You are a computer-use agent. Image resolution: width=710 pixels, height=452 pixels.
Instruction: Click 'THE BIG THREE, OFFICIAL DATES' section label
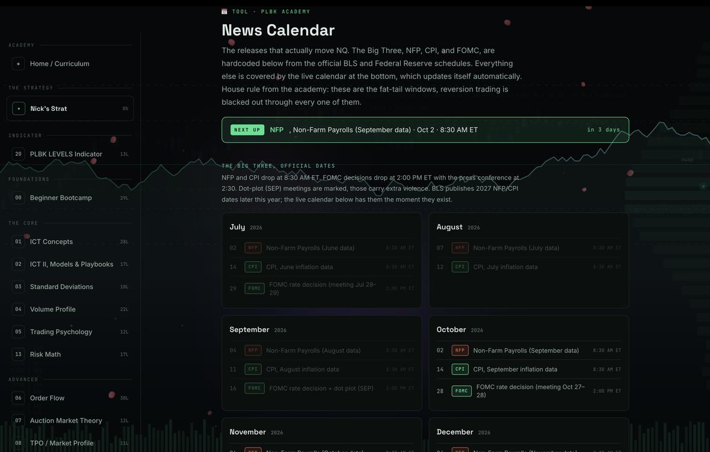[279, 166]
